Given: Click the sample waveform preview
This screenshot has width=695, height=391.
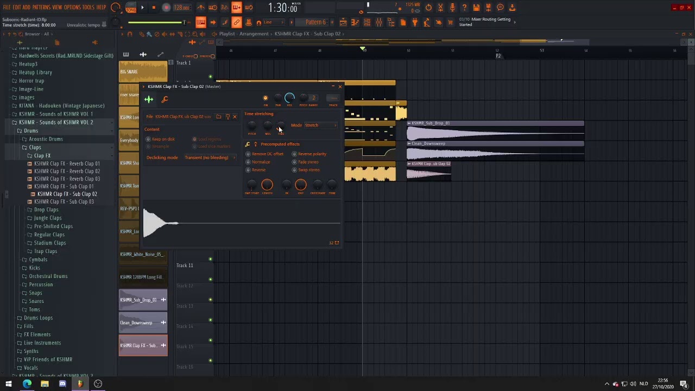Looking at the screenshot, I should 242,223.
